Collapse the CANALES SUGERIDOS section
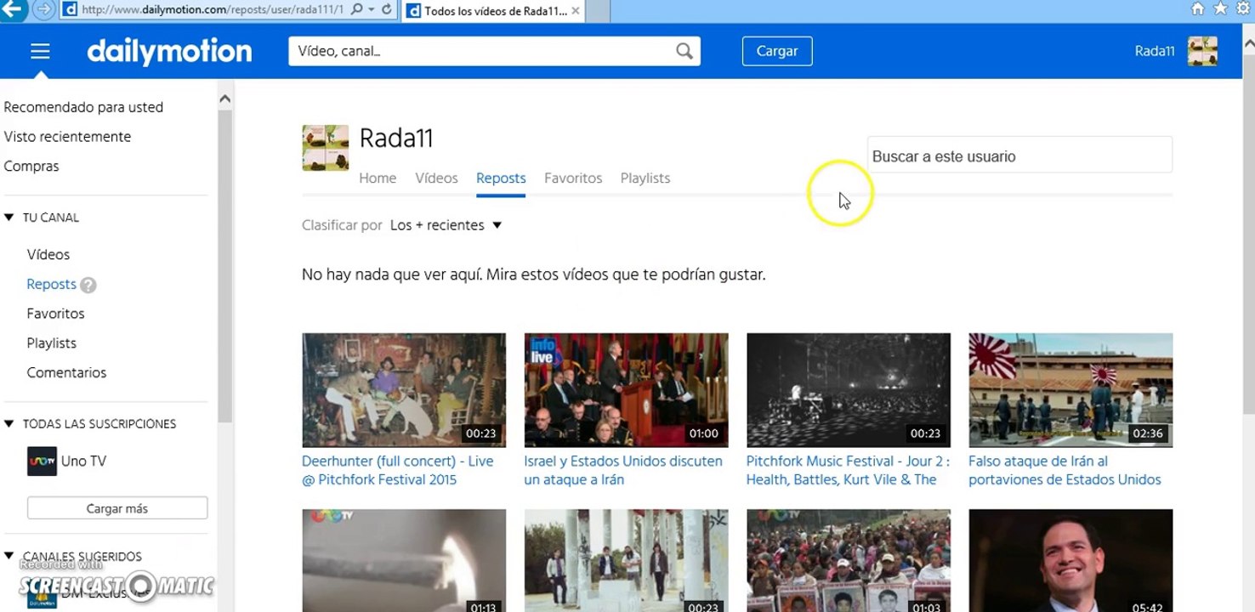 9,557
